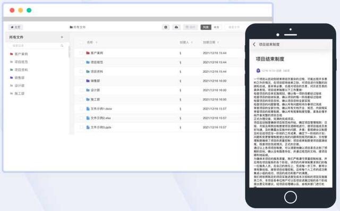This screenshot has width=340, height=211.
Task: Check the box for 文件示例1.docx
Action: click(x=81, y=108)
